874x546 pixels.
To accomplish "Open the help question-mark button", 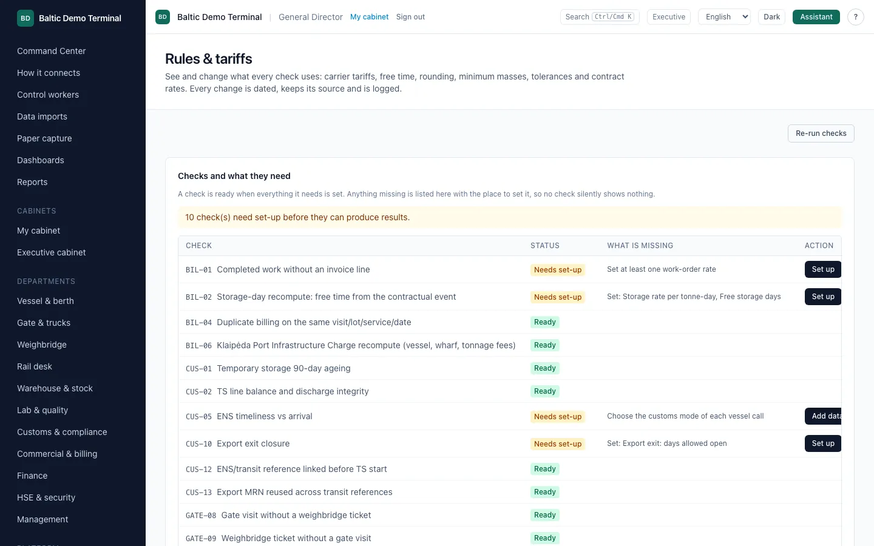I will (855, 17).
